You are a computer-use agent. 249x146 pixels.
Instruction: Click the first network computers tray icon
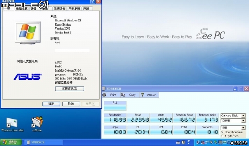pyautogui.click(x=198, y=142)
